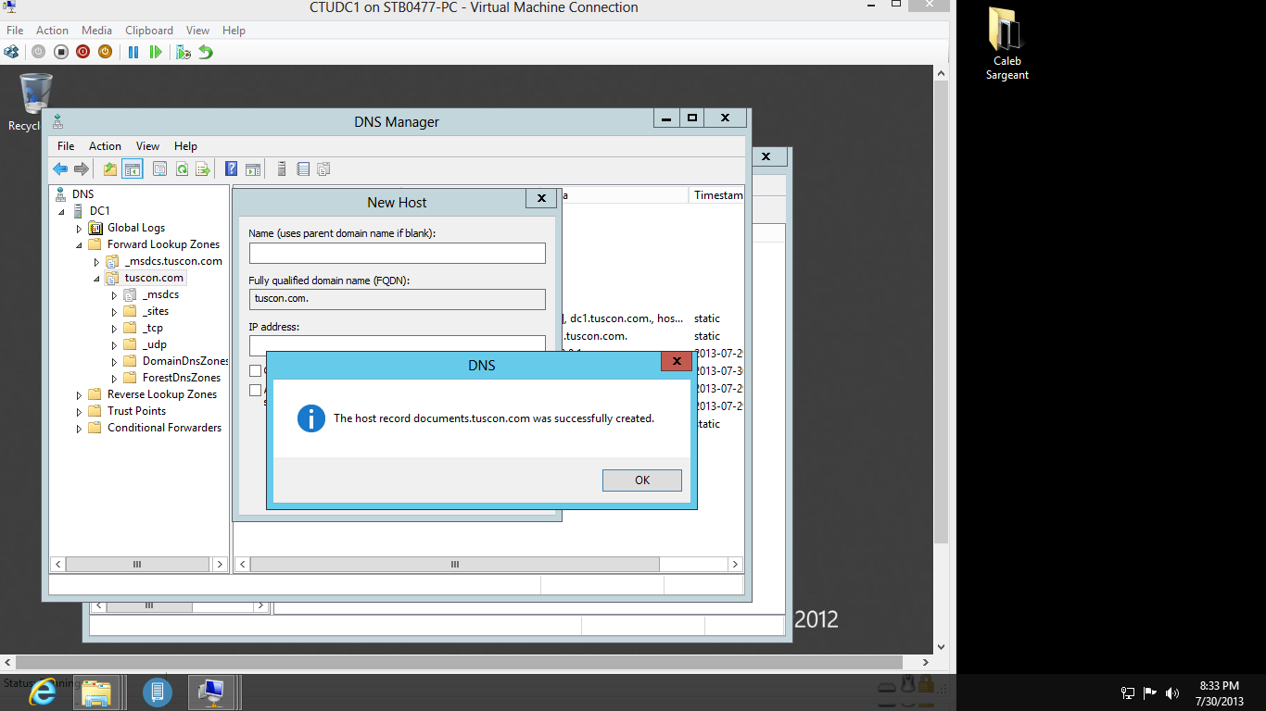Click the gray Forward arrow in DNS Manager
The width and height of the screenshot is (1266, 711).
click(x=82, y=168)
